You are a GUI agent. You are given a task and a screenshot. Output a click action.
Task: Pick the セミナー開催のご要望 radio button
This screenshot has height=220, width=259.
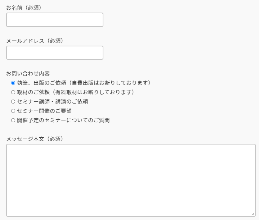point(13,111)
